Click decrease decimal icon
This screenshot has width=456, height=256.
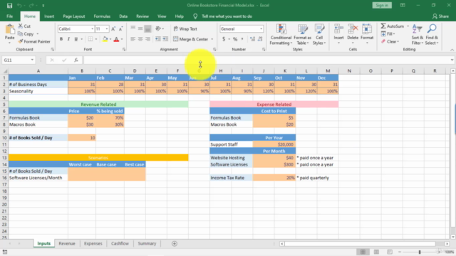pyautogui.click(x=260, y=39)
